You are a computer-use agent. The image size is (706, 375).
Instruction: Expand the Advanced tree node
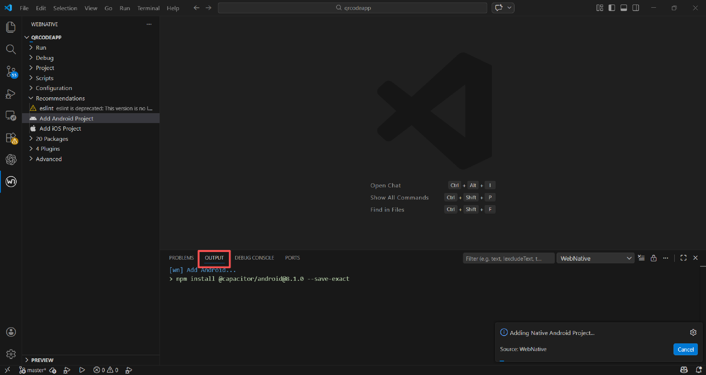(x=31, y=159)
